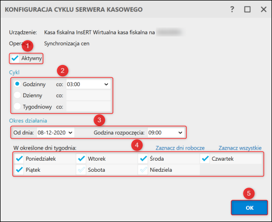This screenshot has height=222, width=272.
Task: Click the W określone dni tygodnia label
Action: pos(45,148)
